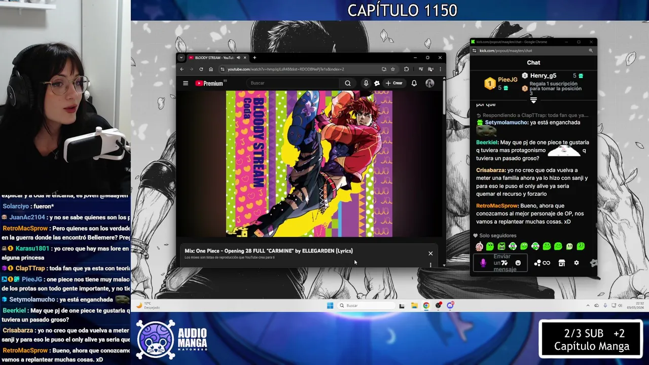Open the YouTube account avatar menu

(x=430, y=83)
